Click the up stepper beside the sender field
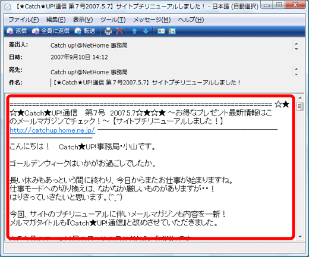This screenshot has width=309, height=257. [x=297, y=43]
